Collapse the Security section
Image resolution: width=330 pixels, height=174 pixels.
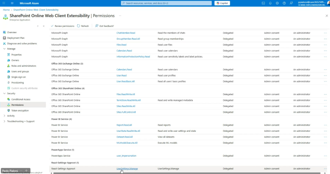click(x=5, y=93)
